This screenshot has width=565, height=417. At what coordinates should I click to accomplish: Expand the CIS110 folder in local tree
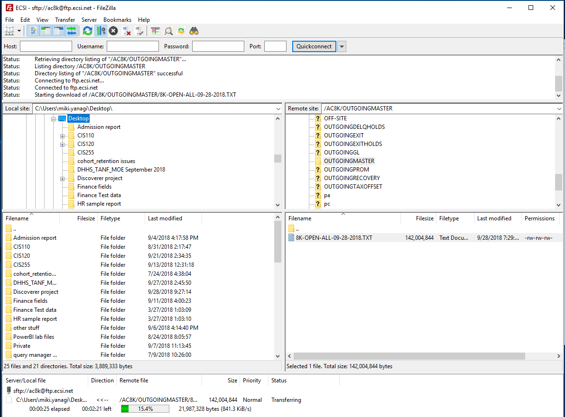coord(62,136)
